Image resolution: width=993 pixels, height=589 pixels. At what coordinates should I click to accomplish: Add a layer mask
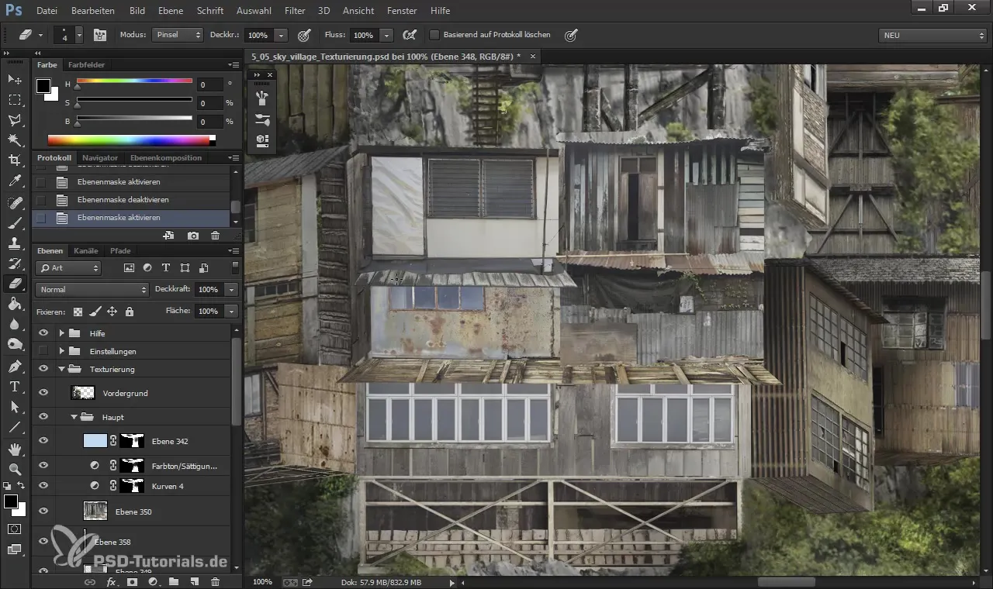132,581
